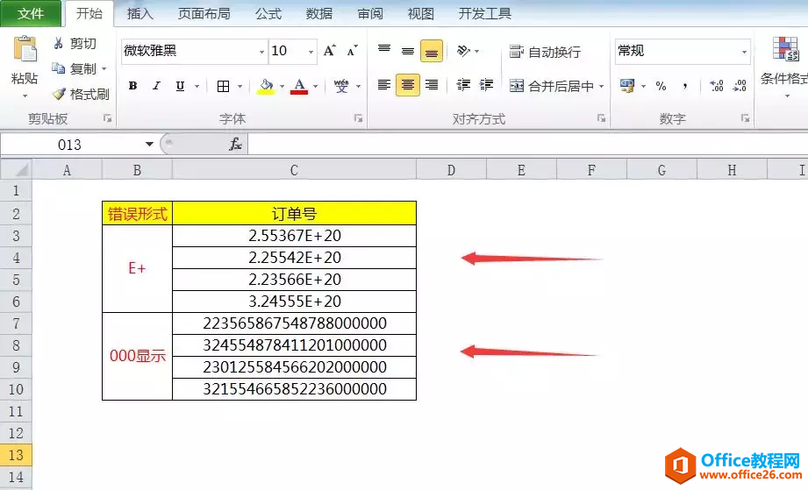Viewport: 808px width, 490px height.
Task: Switch to the Insert (插入) tab
Action: [x=140, y=13]
